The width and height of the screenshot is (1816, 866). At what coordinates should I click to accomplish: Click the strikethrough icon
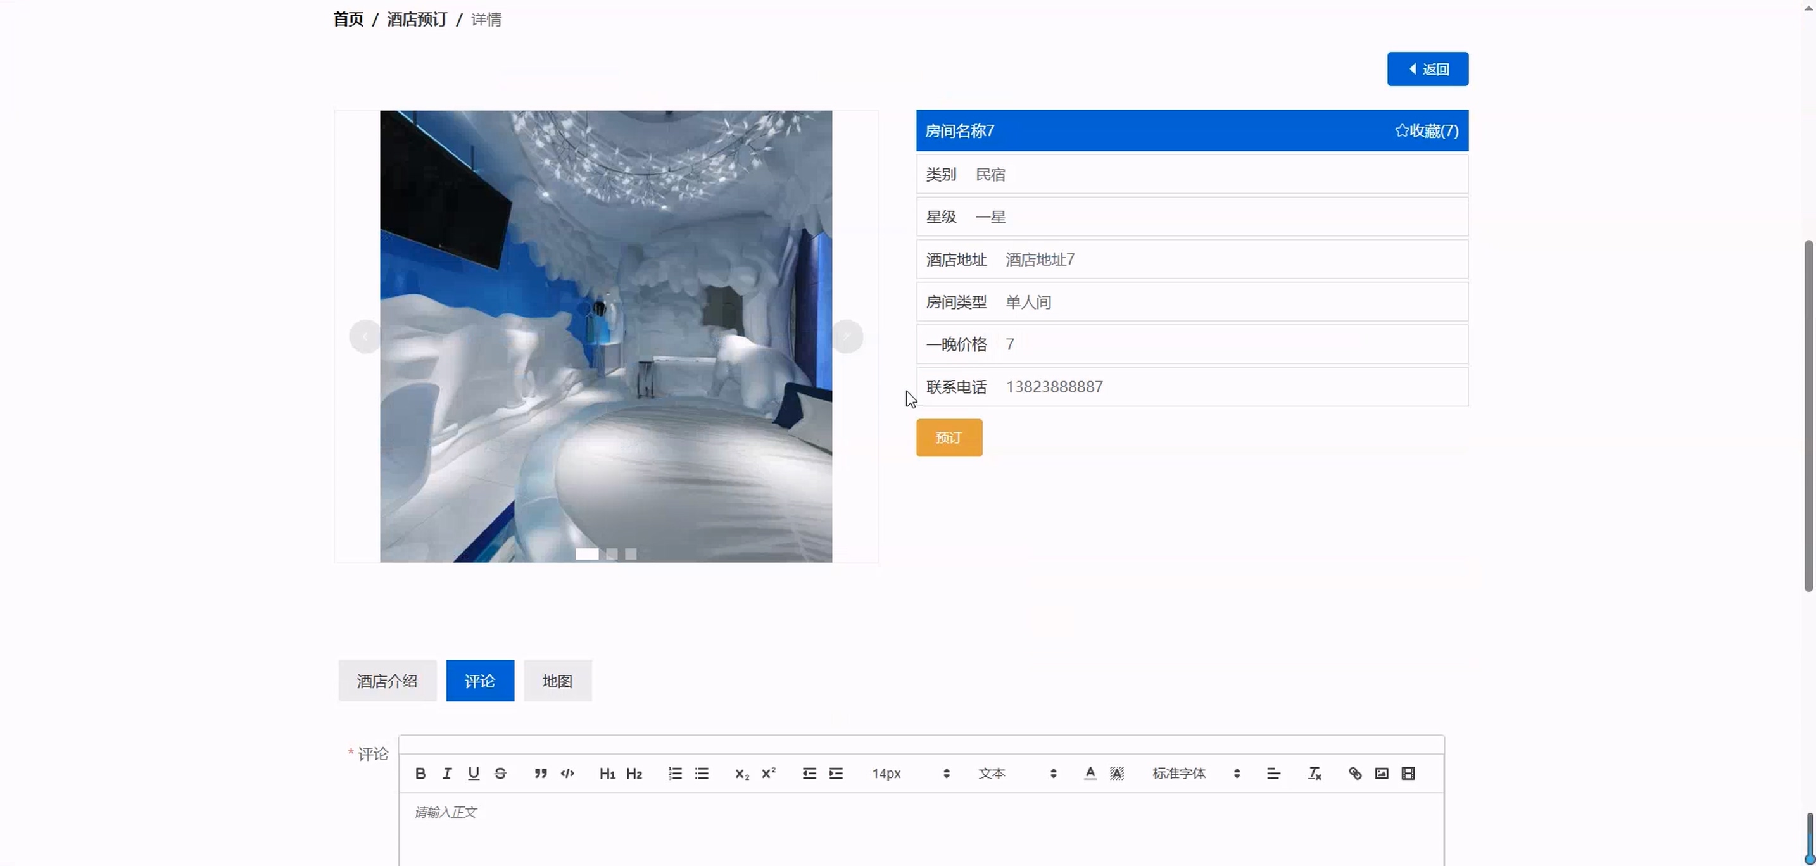500,773
